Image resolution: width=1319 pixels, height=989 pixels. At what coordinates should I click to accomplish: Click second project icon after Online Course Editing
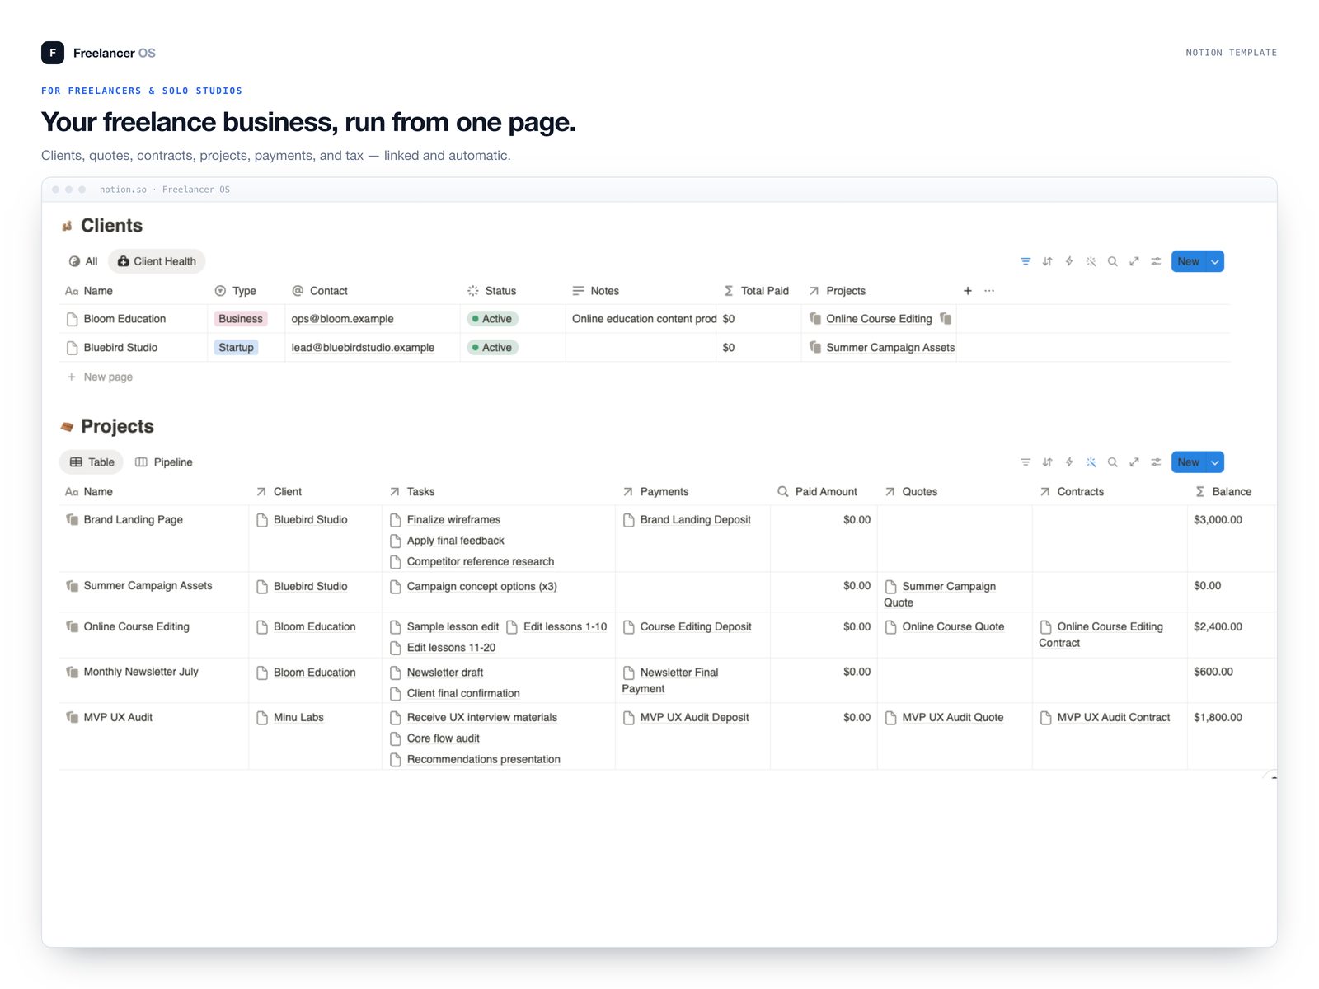coord(946,319)
